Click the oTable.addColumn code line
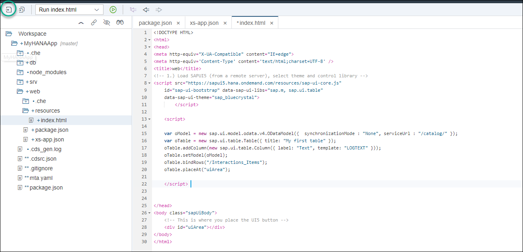This screenshot has height=252, width=523. pos(272,148)
